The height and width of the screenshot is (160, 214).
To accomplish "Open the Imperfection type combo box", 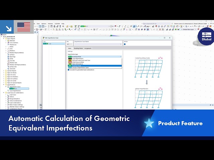I will pyautogui.click(x=95, y=57).
